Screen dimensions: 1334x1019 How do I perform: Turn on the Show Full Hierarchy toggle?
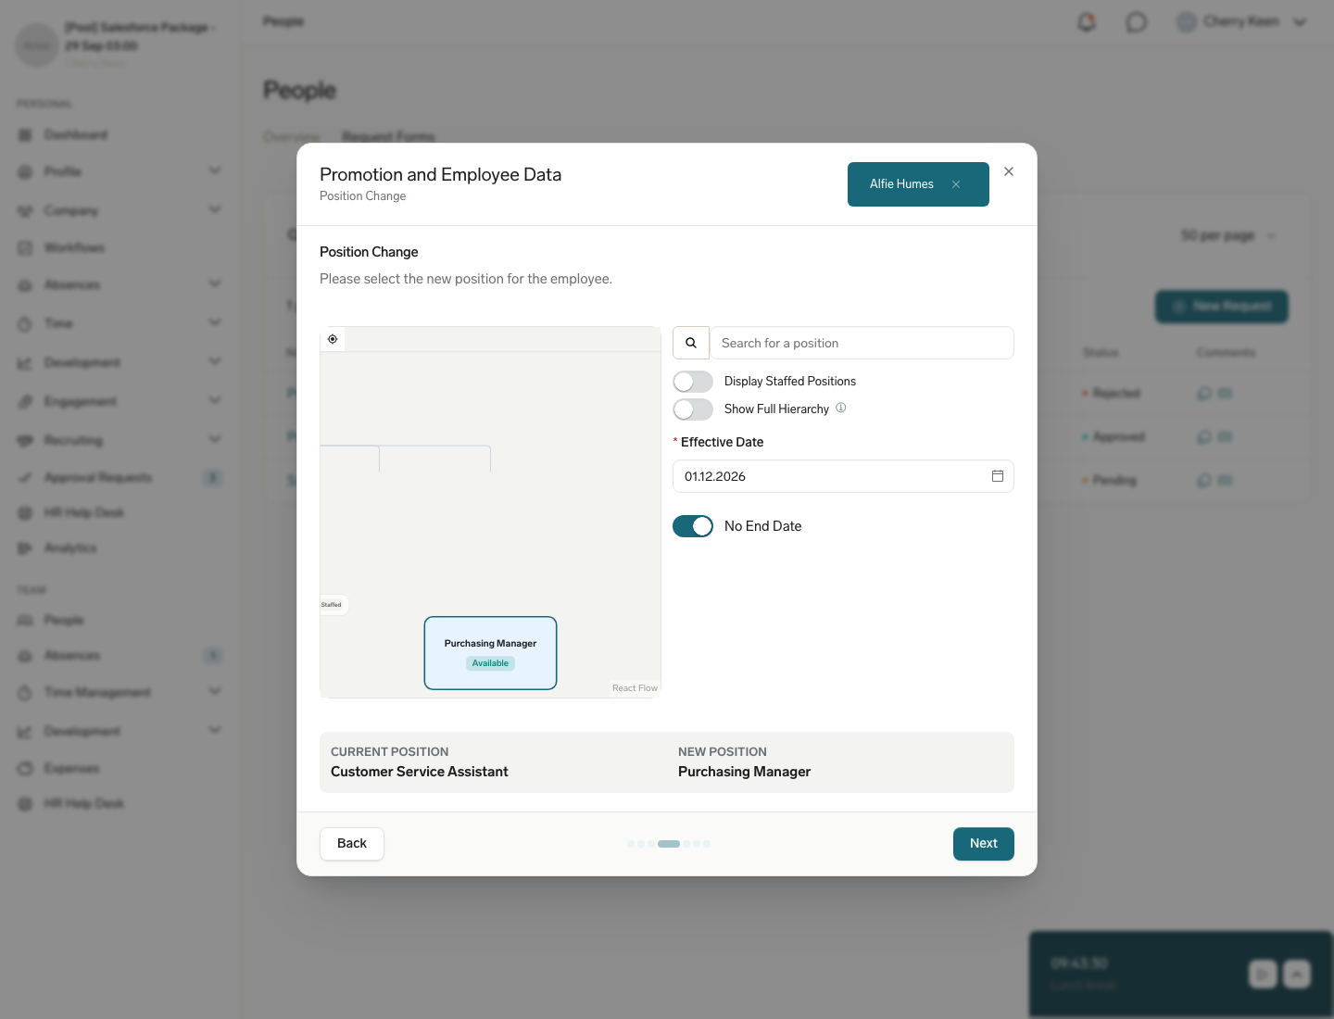693,409
